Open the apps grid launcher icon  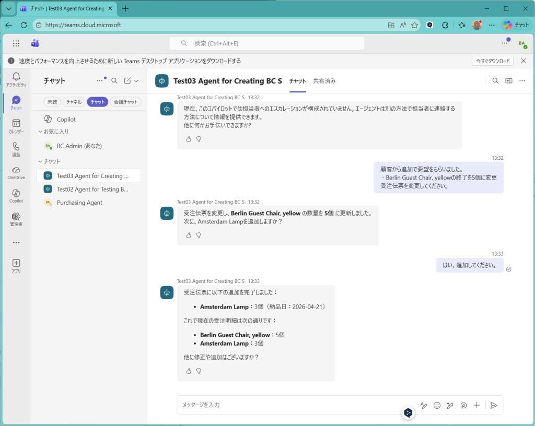coord(16,43)
